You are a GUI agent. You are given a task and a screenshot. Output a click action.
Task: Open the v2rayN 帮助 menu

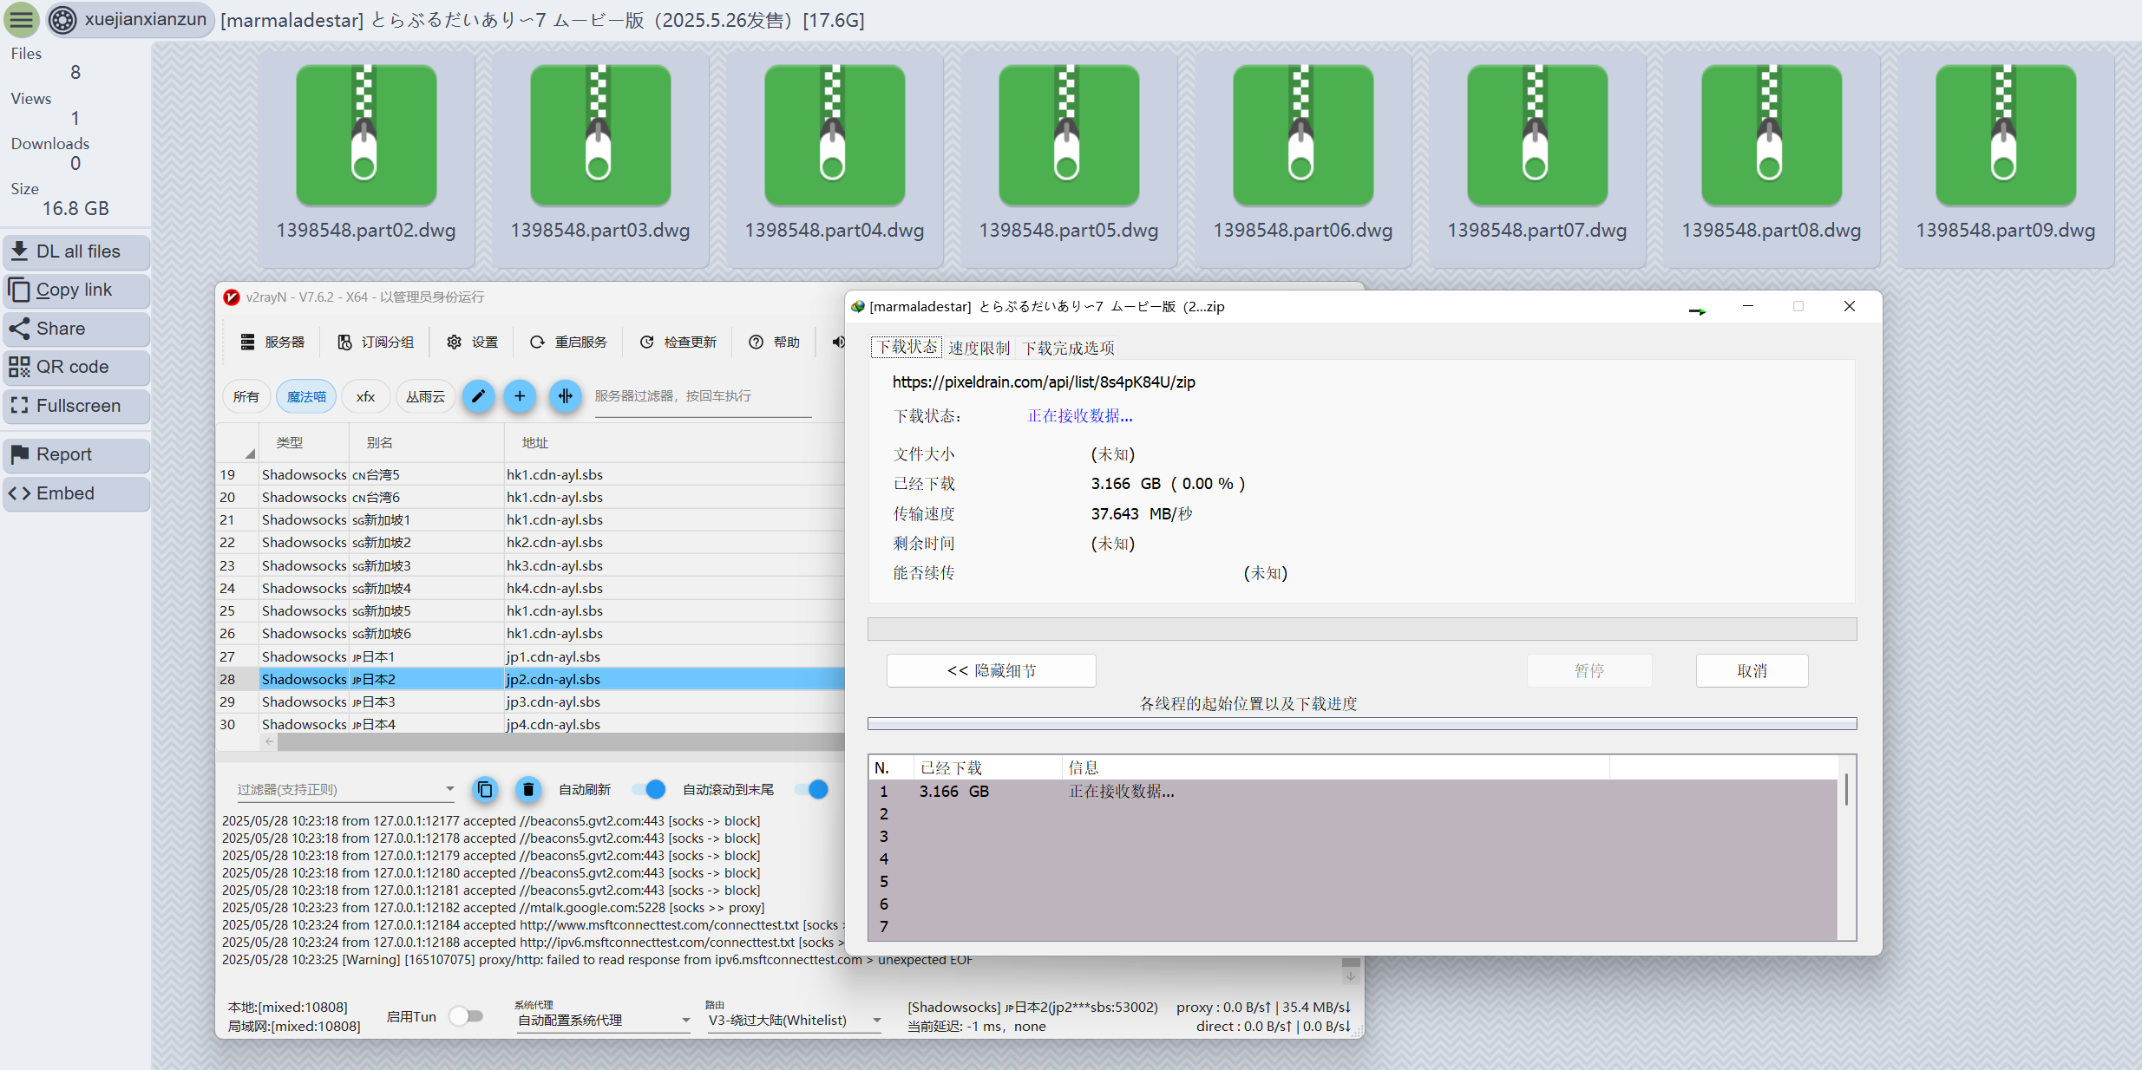(774, 342)
